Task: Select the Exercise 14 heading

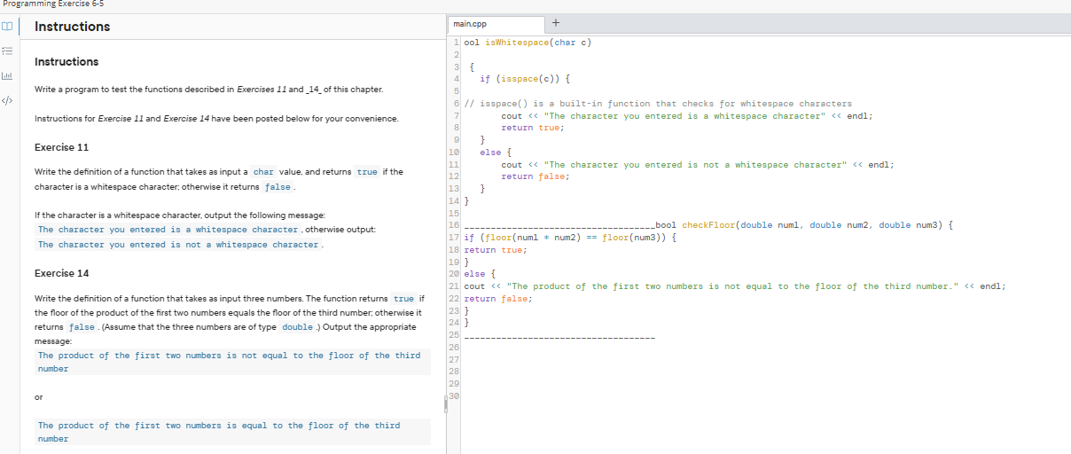Action: [x=61, y=273]
